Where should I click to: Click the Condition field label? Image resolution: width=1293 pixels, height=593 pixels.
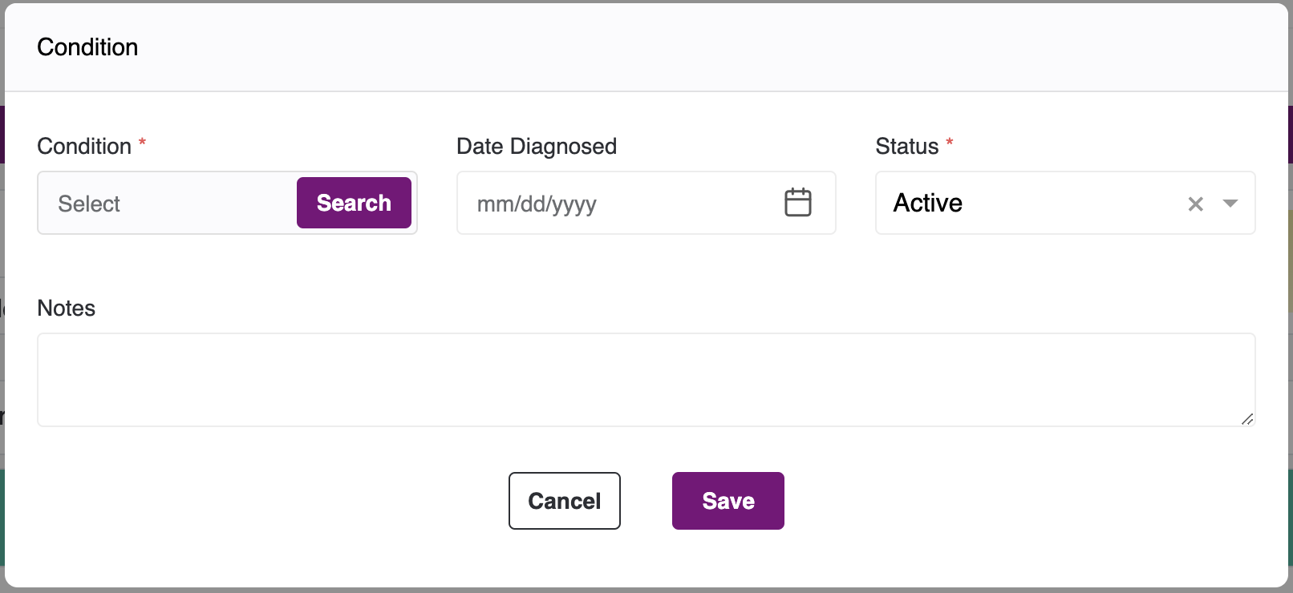[84, 147]
